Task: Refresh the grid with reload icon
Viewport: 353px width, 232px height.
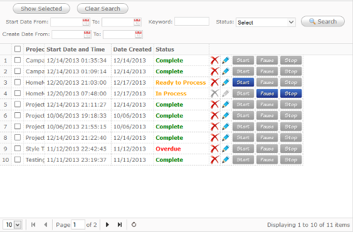Action: coord(134,224)
